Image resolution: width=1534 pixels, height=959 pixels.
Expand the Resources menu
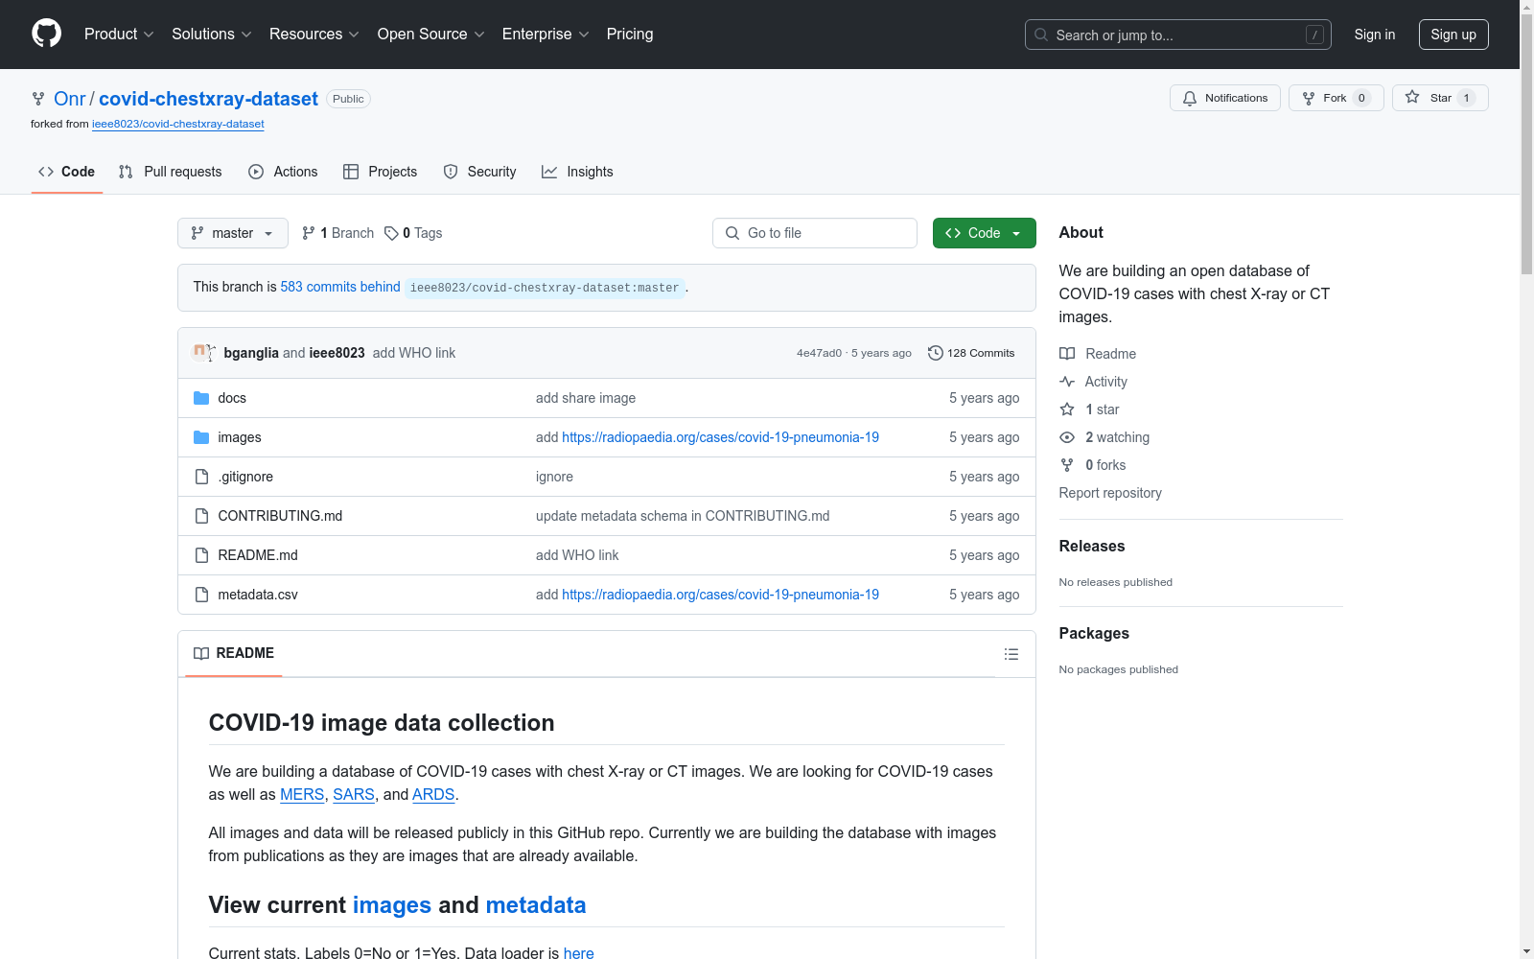(314, 34)
